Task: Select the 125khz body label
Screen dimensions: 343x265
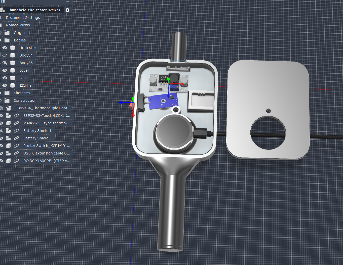Action: [x=25, y=85]
